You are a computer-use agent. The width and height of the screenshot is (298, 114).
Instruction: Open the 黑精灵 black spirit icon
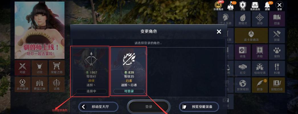(242, 19)
